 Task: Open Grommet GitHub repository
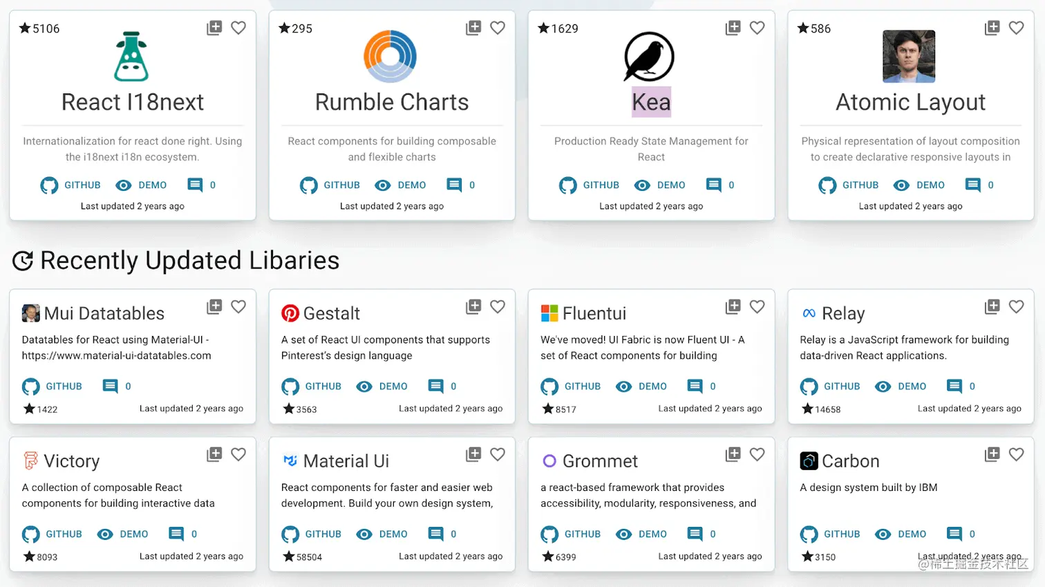[x=570, y=534]
